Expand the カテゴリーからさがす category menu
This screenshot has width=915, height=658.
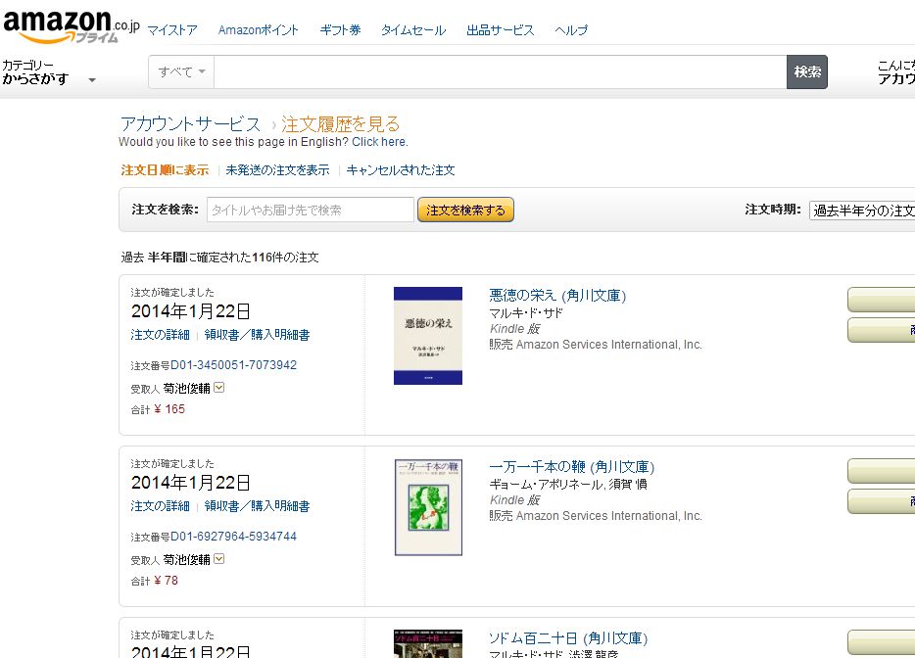[x=49, y=72]
